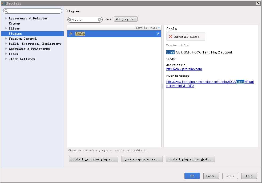
Task: Expand Languages & Frameworks node
Action: [6, 49]
